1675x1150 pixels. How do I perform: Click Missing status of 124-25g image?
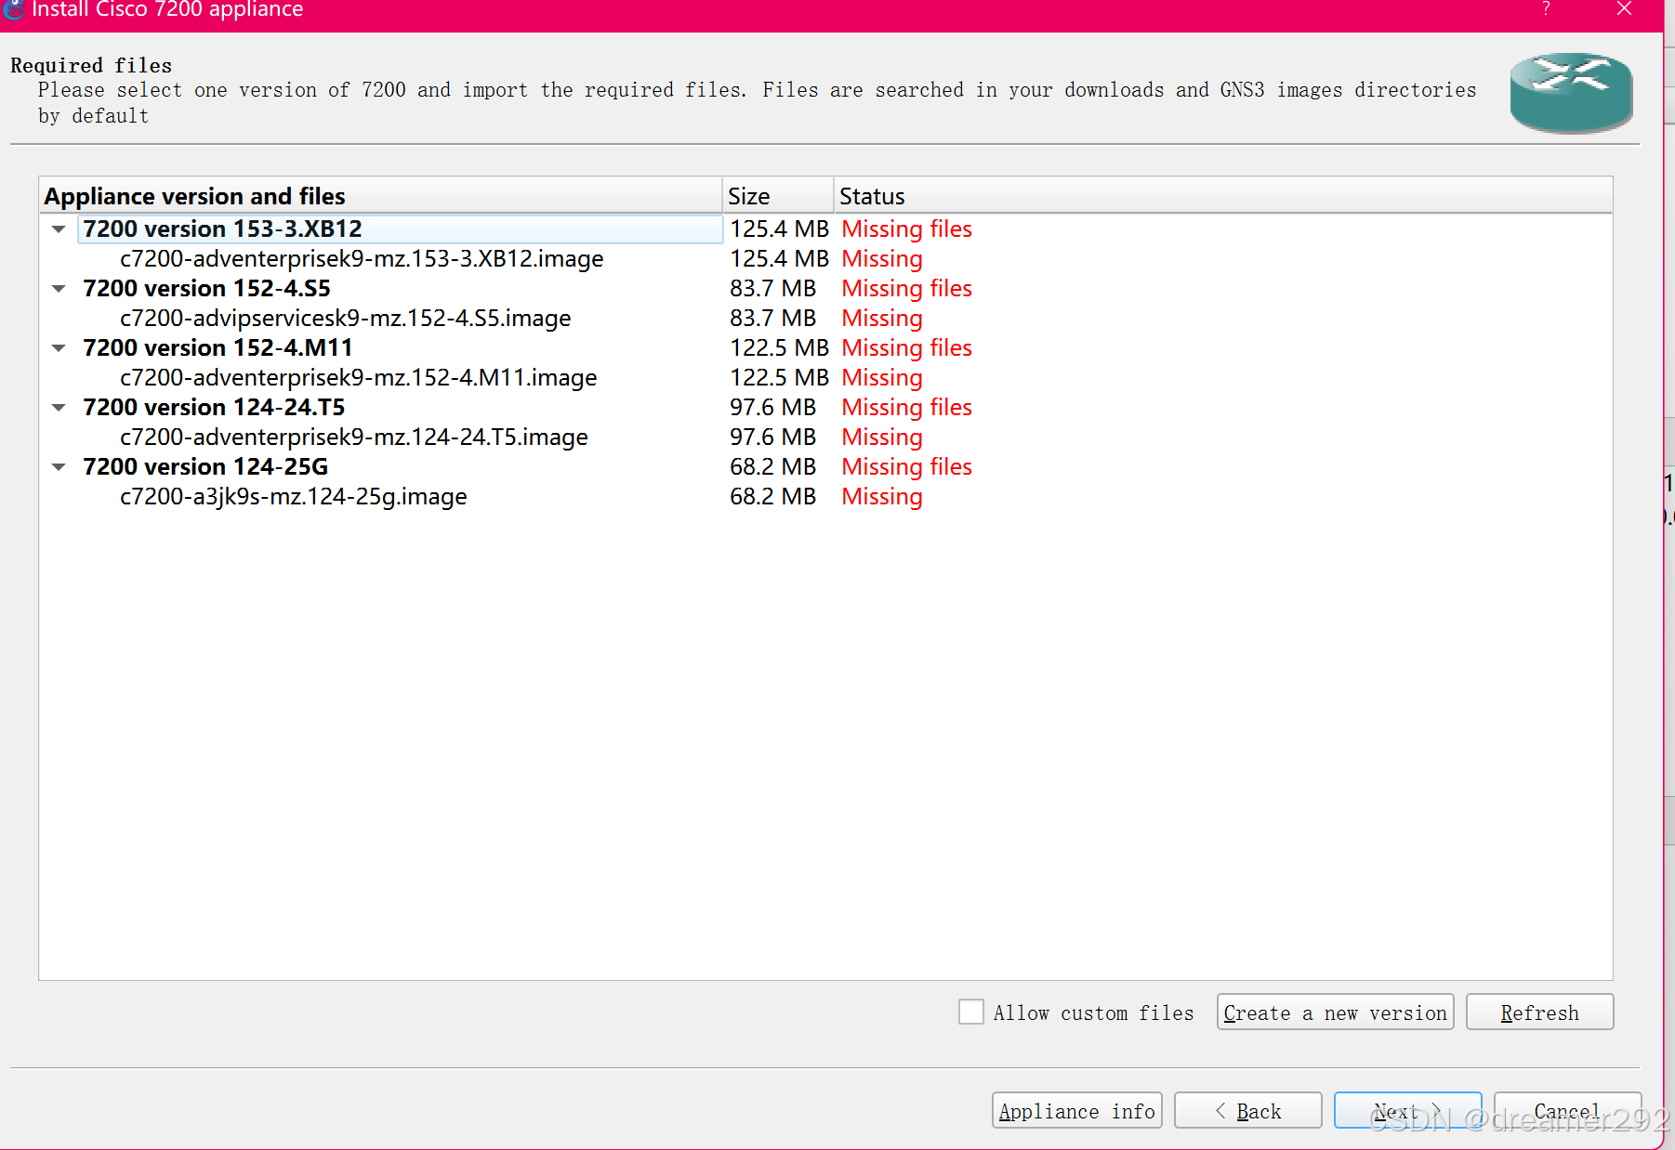[882, 497]
